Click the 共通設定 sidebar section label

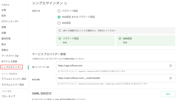(x=6, y=5)
